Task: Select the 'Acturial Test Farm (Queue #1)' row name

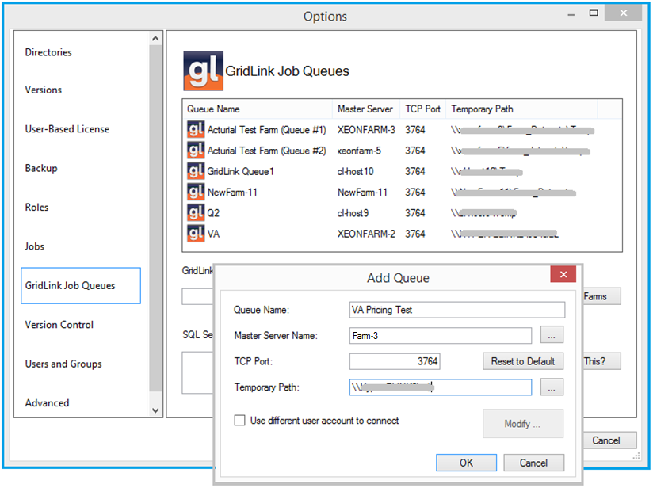Action: [267, 130]
